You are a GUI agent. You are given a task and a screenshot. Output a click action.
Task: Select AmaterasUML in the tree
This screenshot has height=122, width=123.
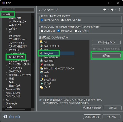click(x=13, y=93)
